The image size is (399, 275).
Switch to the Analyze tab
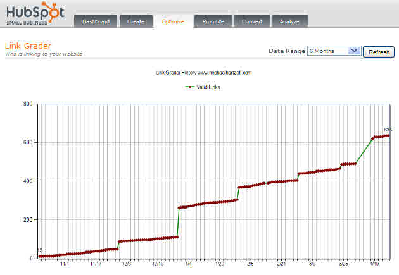click(289, 21)
